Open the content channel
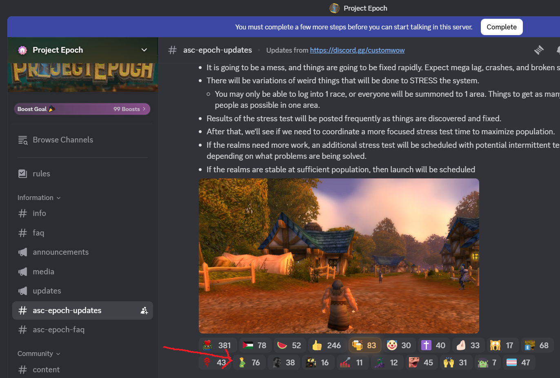Image resolution: width=560 pixels, height=378 pixels. point(82,370)
